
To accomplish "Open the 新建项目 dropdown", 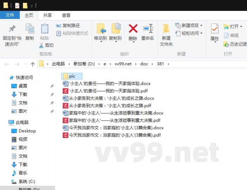I will pyautogui.click(x=189, y=25).
